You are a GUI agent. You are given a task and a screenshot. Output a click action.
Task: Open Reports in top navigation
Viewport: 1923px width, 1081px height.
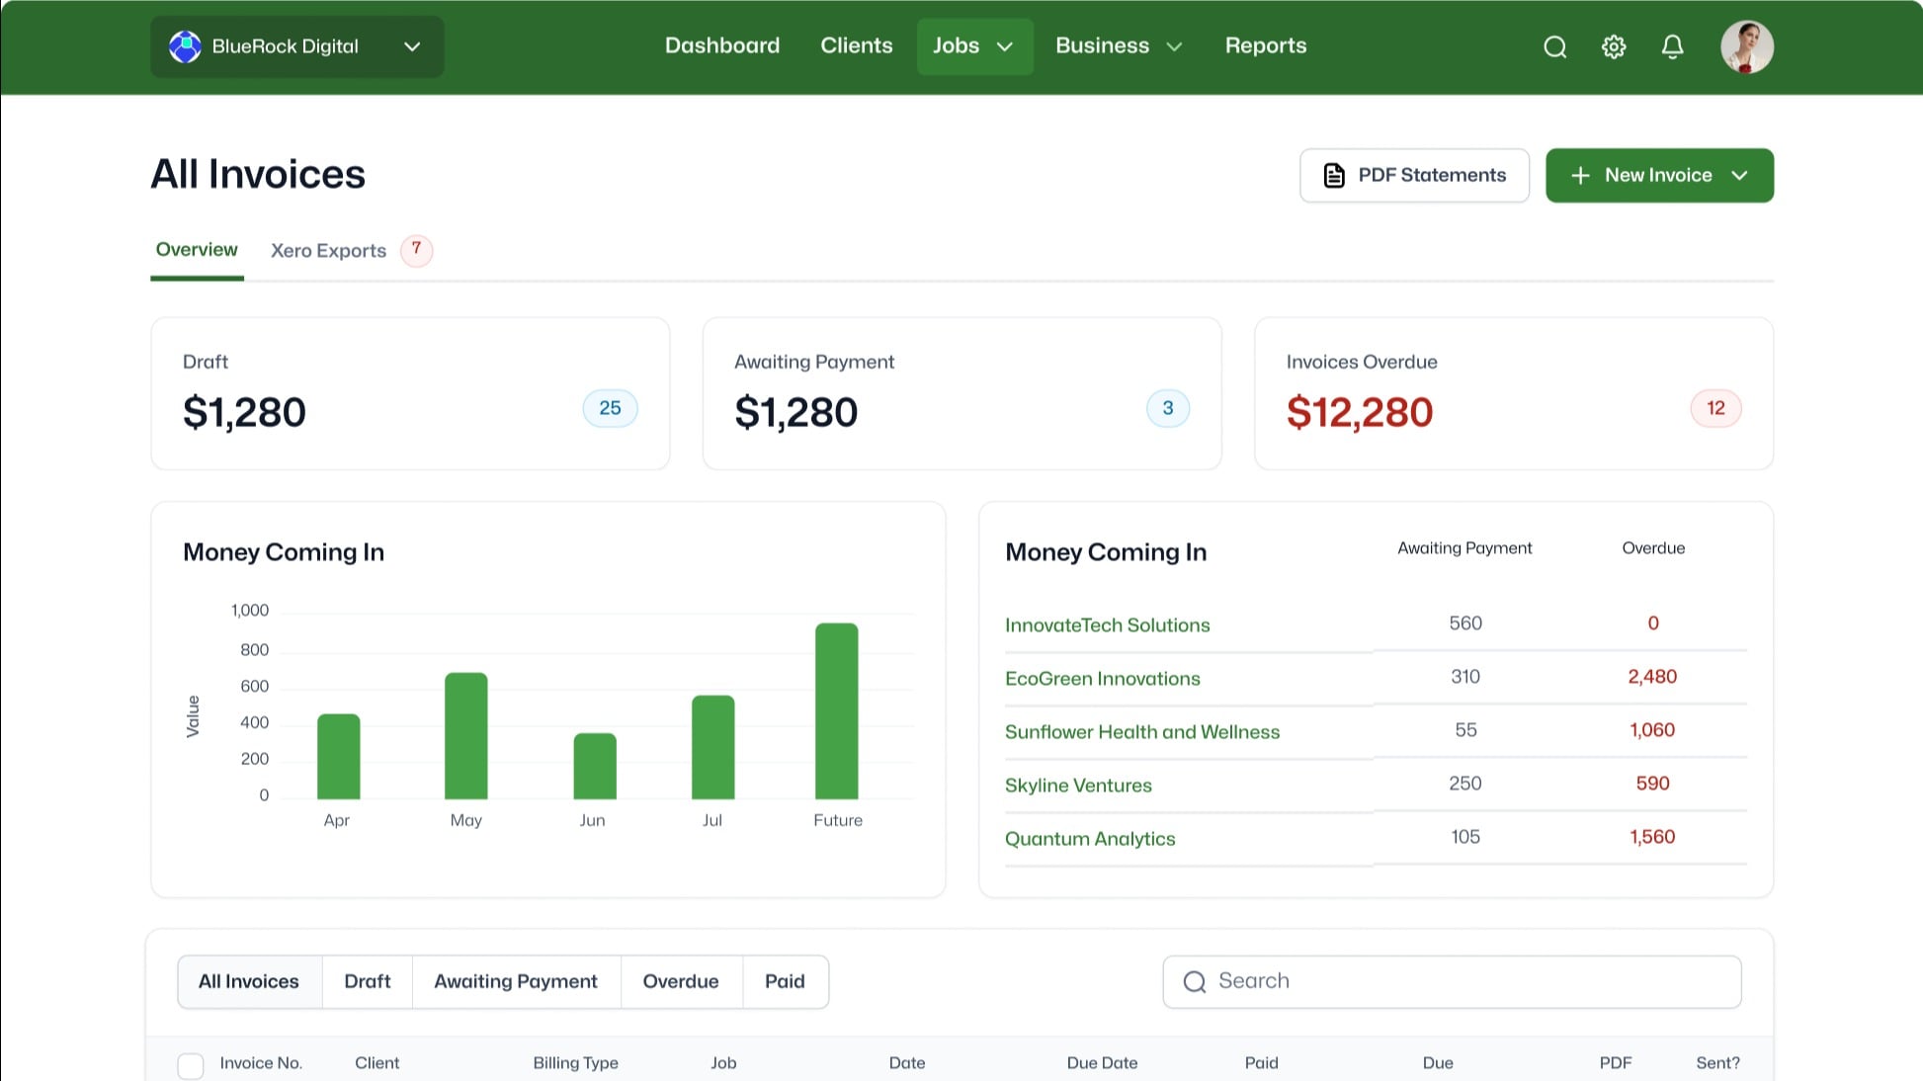1266,45
